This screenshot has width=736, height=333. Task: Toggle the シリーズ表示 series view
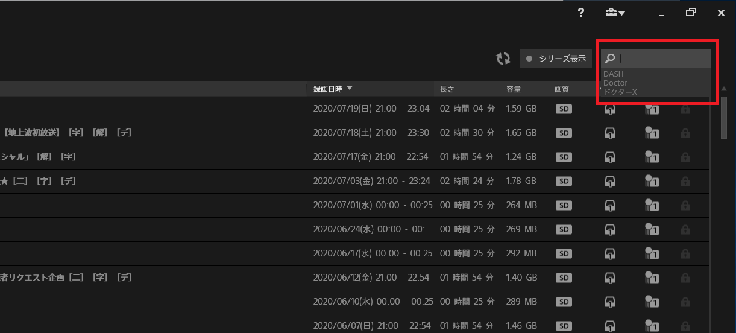coord(555,59)
